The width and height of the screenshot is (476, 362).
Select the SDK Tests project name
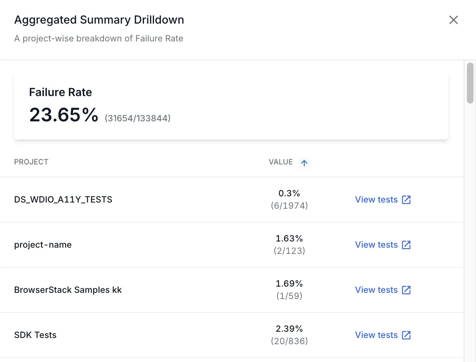35,335
